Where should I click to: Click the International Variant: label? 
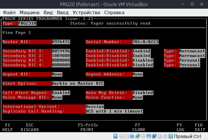[31, 107]
